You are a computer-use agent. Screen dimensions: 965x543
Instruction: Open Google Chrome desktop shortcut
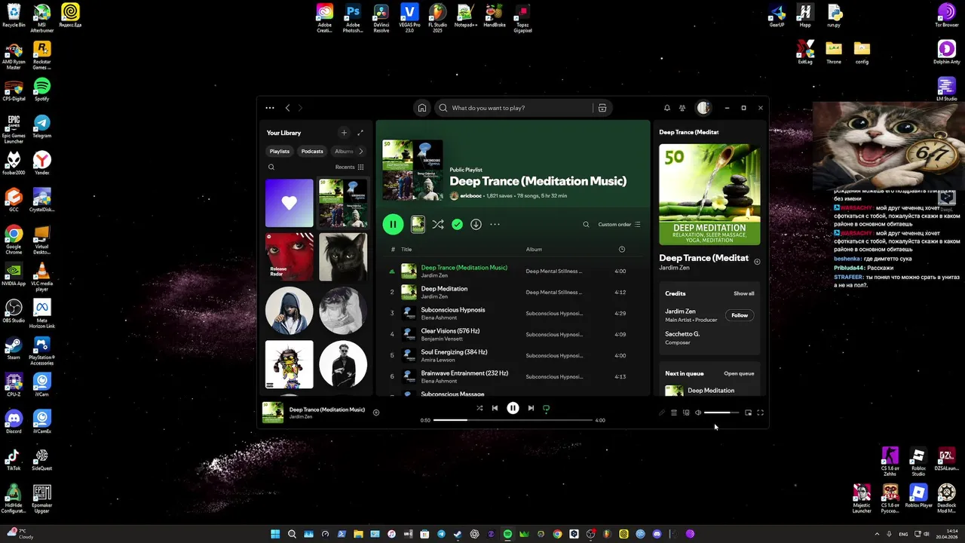14,240
